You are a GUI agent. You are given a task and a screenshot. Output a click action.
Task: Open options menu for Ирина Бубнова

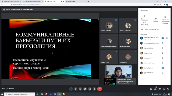click(x=167, y=48)
